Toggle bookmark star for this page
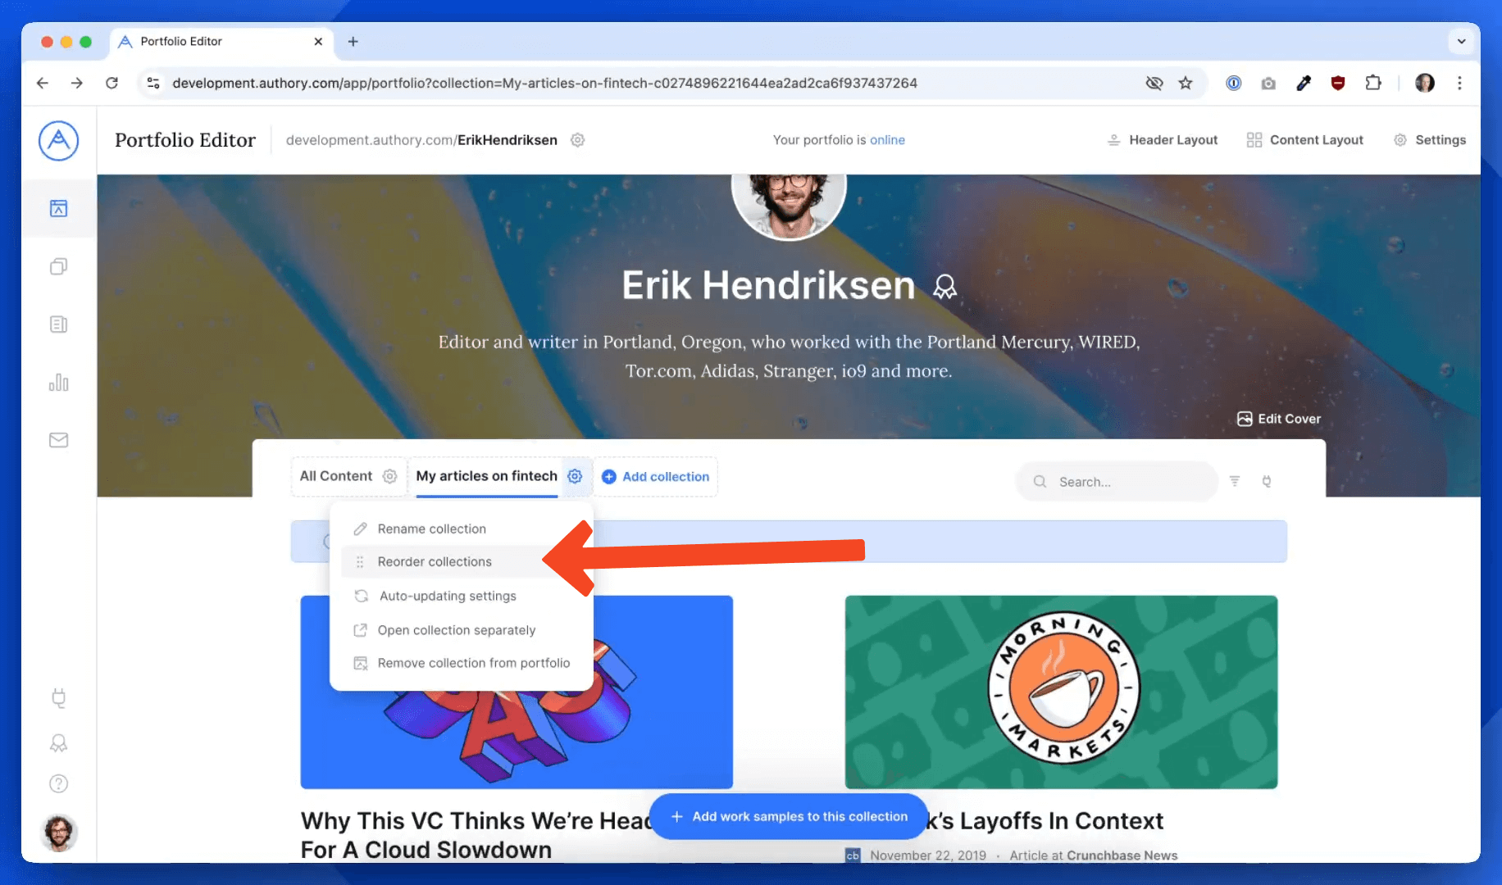 coord(1186,83)
